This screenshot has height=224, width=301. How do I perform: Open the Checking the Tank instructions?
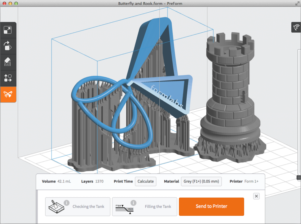(x=78, y=207)
